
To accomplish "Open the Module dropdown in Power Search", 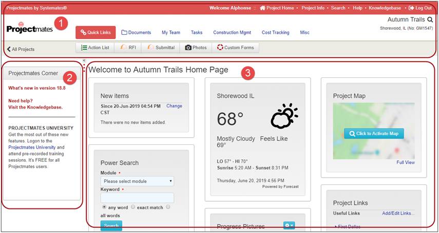I will (137, 181).
